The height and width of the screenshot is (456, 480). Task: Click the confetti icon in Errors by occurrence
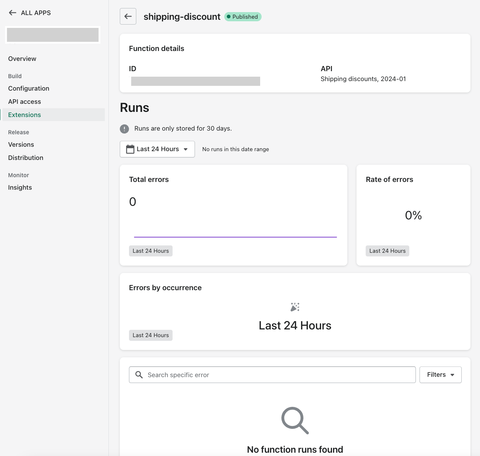pyautogui.click(x=295, y=307)
